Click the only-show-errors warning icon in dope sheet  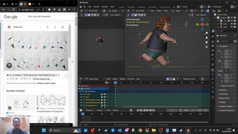tap(174, 79)
